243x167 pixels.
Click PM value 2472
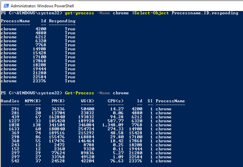(59, 145)
